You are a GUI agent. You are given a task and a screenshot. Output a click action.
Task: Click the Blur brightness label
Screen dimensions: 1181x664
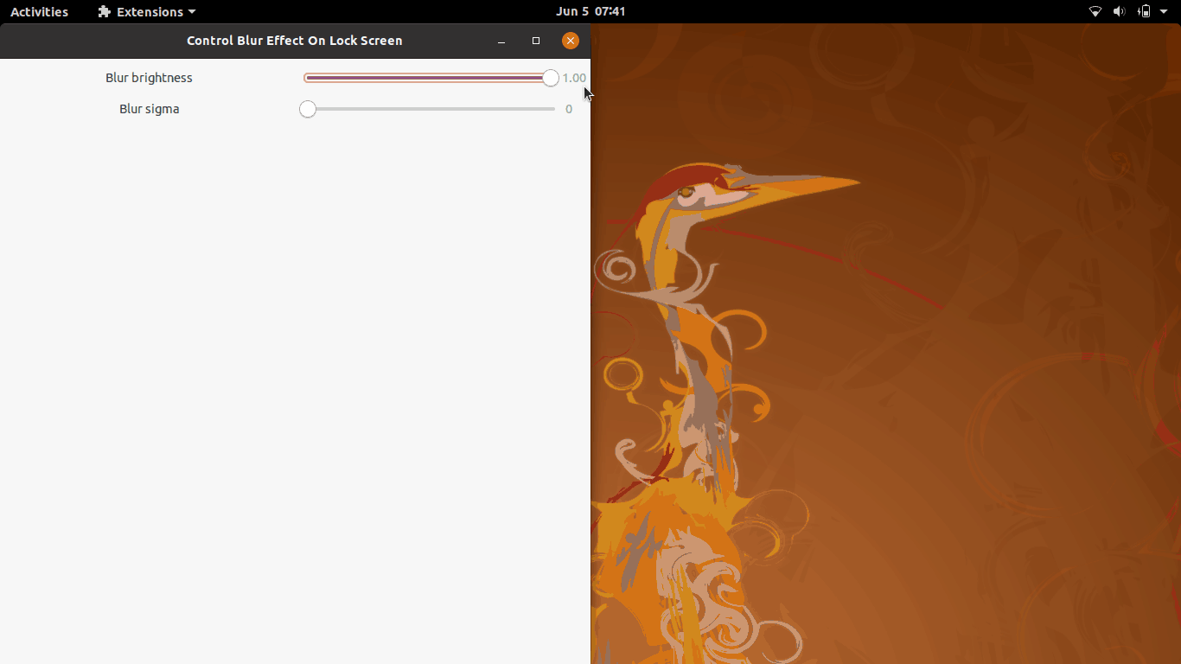click(x=149, y=78)
